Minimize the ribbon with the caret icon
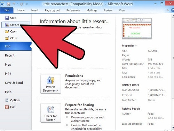The image size is (174, 131). (168, 10)
